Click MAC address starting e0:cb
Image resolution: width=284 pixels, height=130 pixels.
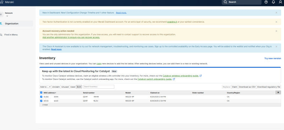click(51, 101)
